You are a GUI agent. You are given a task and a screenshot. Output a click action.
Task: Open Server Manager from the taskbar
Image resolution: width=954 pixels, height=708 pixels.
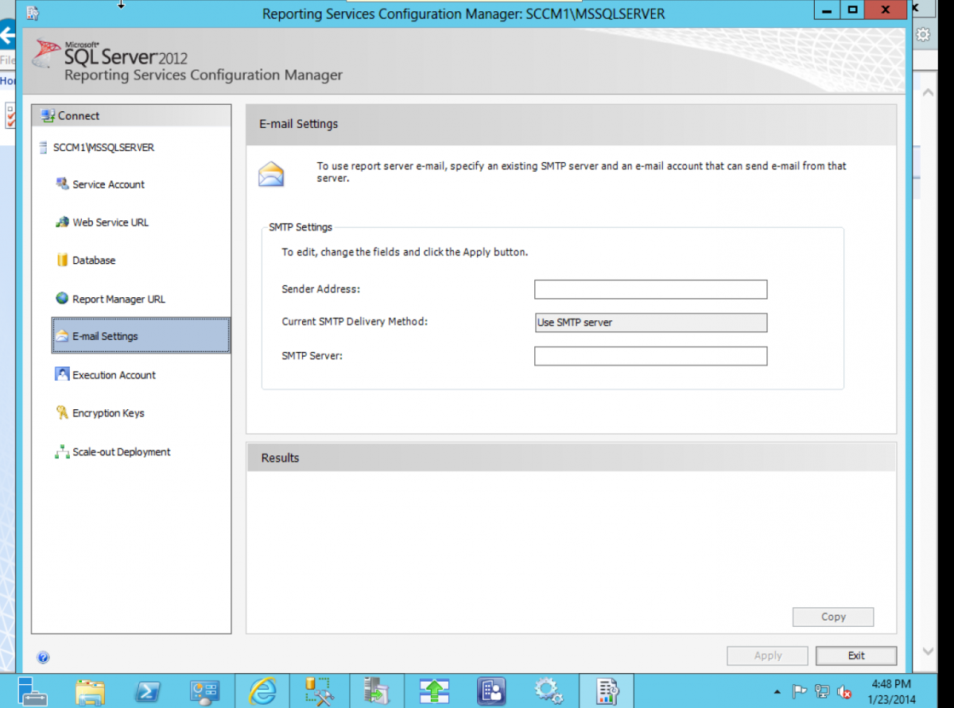tap(34, 691)
